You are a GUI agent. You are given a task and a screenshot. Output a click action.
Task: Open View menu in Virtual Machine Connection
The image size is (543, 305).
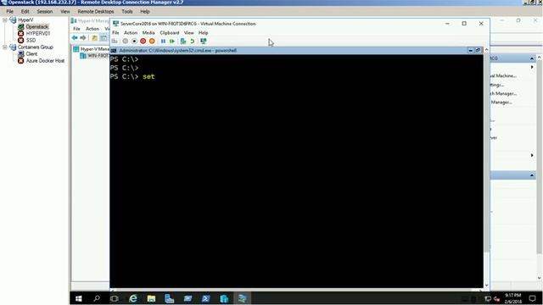click(188, 32)
